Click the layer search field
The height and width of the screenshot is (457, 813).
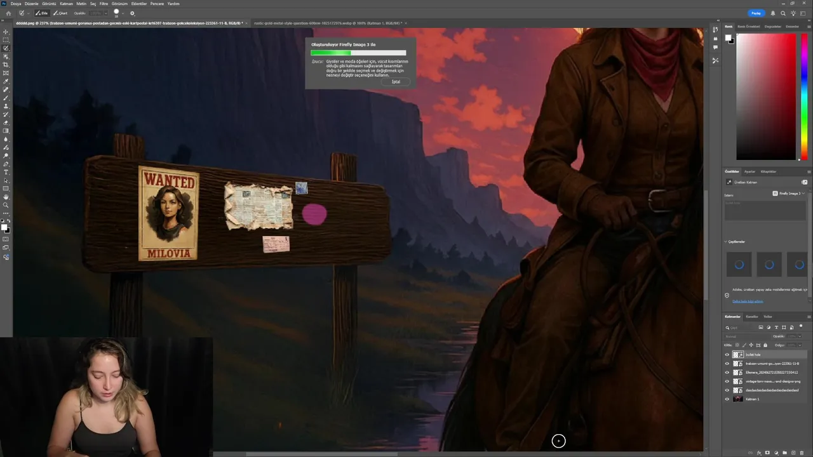(x=740, y=328)
